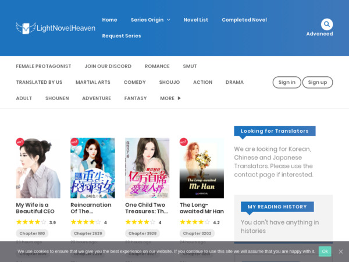
Task: Click Looking for Translators heading
Action: pos(275,131)
